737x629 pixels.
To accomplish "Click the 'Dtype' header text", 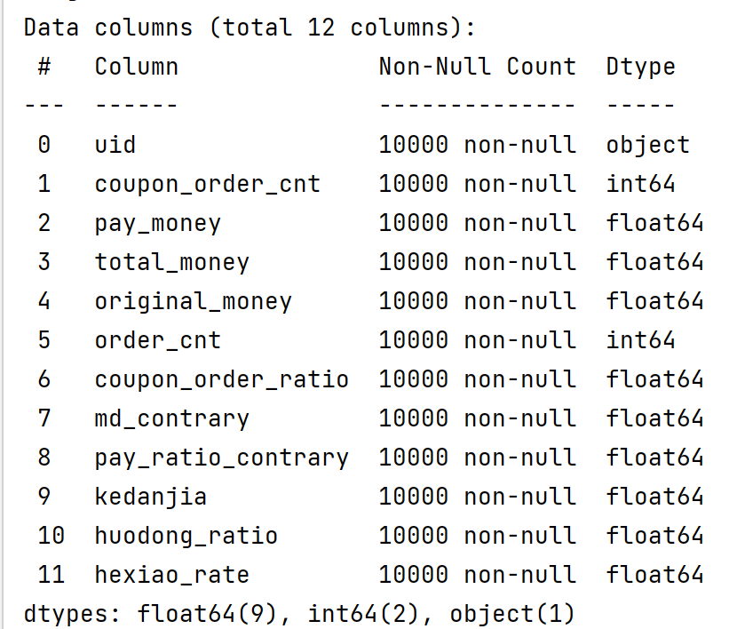I will click(640, 67).
